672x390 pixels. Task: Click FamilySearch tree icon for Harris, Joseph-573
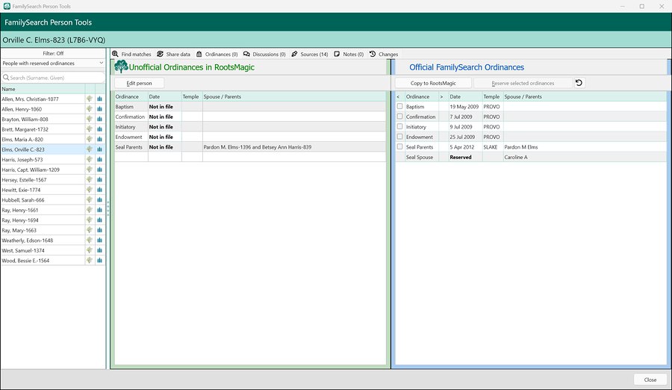[x=90, y=160]
